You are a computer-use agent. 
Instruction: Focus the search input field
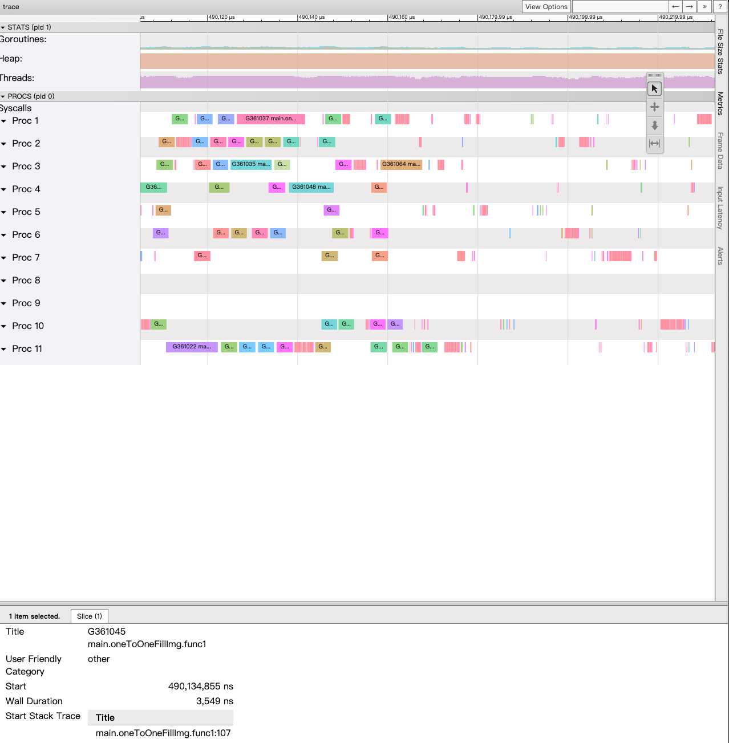coord(620,6)
